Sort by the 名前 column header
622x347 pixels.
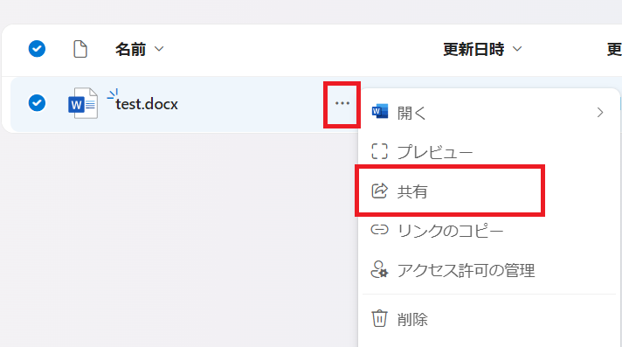click(x=139, y=49)
